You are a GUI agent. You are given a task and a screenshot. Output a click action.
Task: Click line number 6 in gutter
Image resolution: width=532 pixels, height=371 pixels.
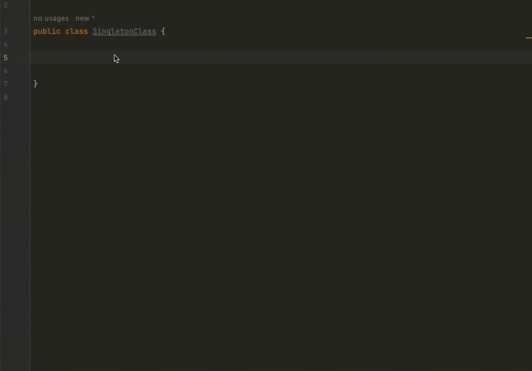coord(6,71)
